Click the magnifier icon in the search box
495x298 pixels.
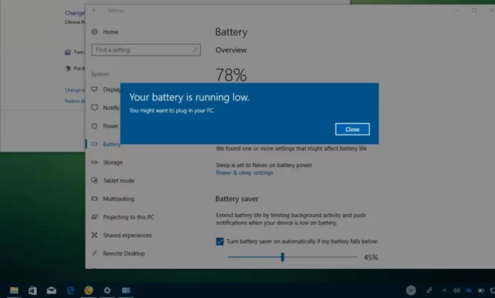pyautogui.click(x=195, y=49)
